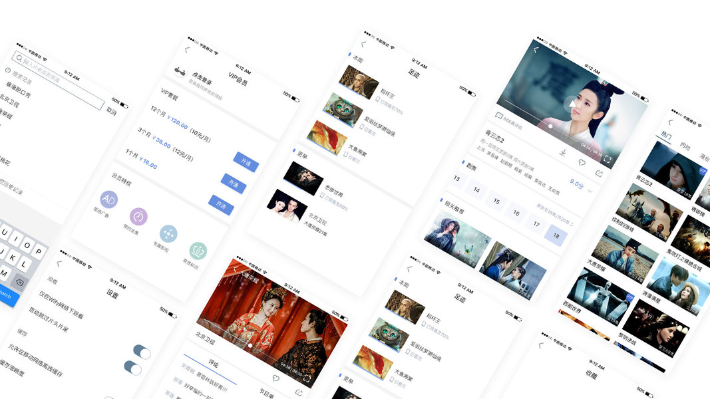
Task: Tap the purple clock privilege icon
Action: 138,217
